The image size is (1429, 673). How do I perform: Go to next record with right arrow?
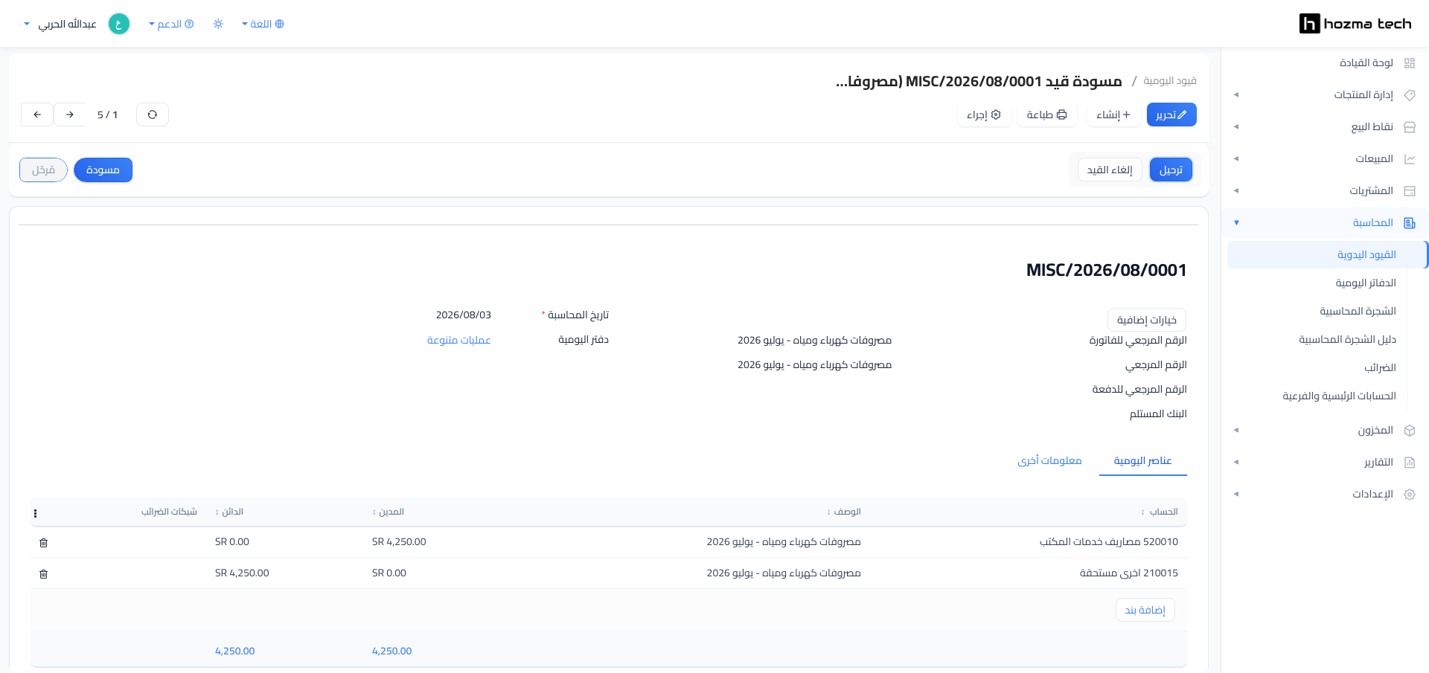pyautogui.click(x=70, y=115)
